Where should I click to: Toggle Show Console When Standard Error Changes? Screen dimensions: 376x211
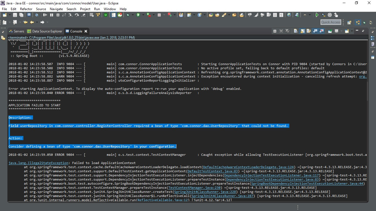(321, 31)
